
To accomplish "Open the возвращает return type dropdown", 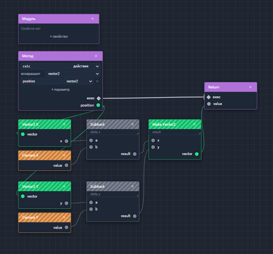I will (x=73, y=74).
